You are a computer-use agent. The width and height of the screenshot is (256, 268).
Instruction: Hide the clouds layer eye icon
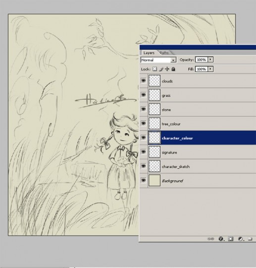tap(144, 80)
